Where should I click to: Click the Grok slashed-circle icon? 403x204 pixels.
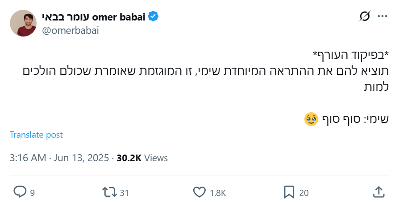click(365, 16)
